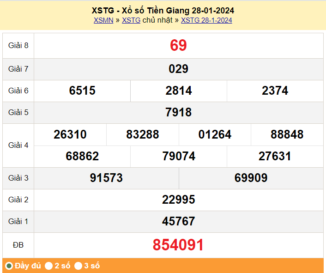The height and width of the screenshot is (273, 326).
Task: Click the Giải 4 number 01264
Action: tap(215, 134)
